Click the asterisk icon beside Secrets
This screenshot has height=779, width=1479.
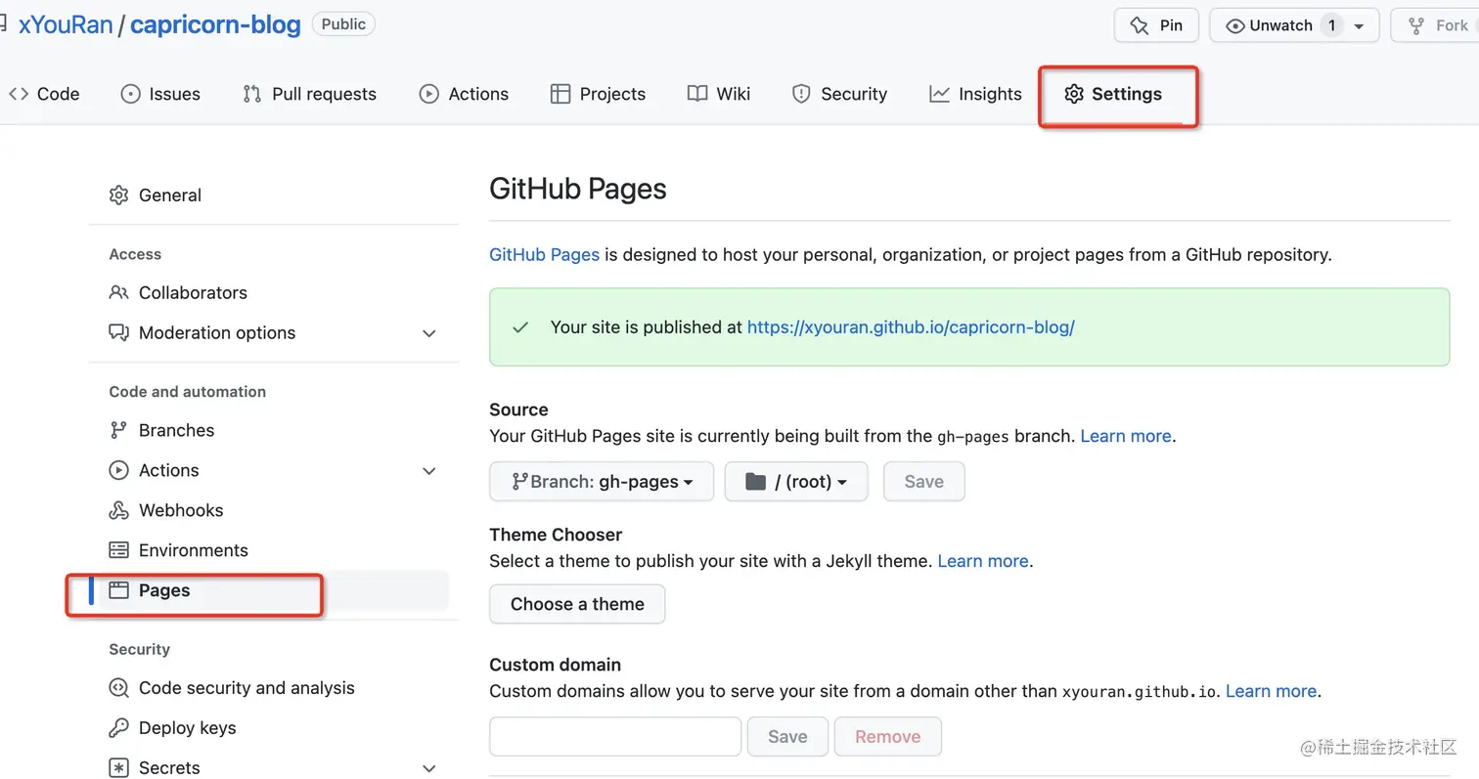tap(118, 768)
